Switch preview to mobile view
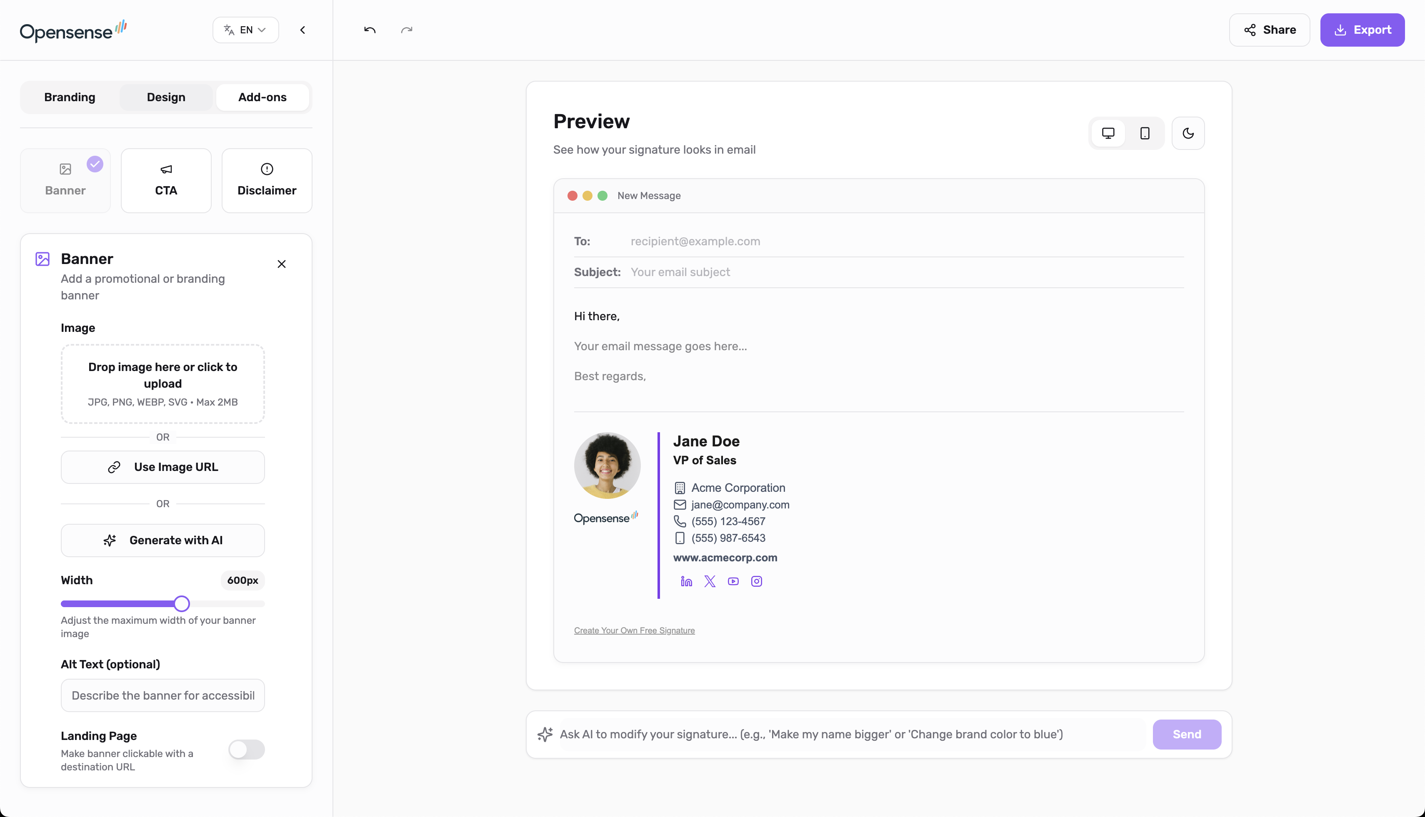The image size is (1425, 817). [x=1144, y=133]
